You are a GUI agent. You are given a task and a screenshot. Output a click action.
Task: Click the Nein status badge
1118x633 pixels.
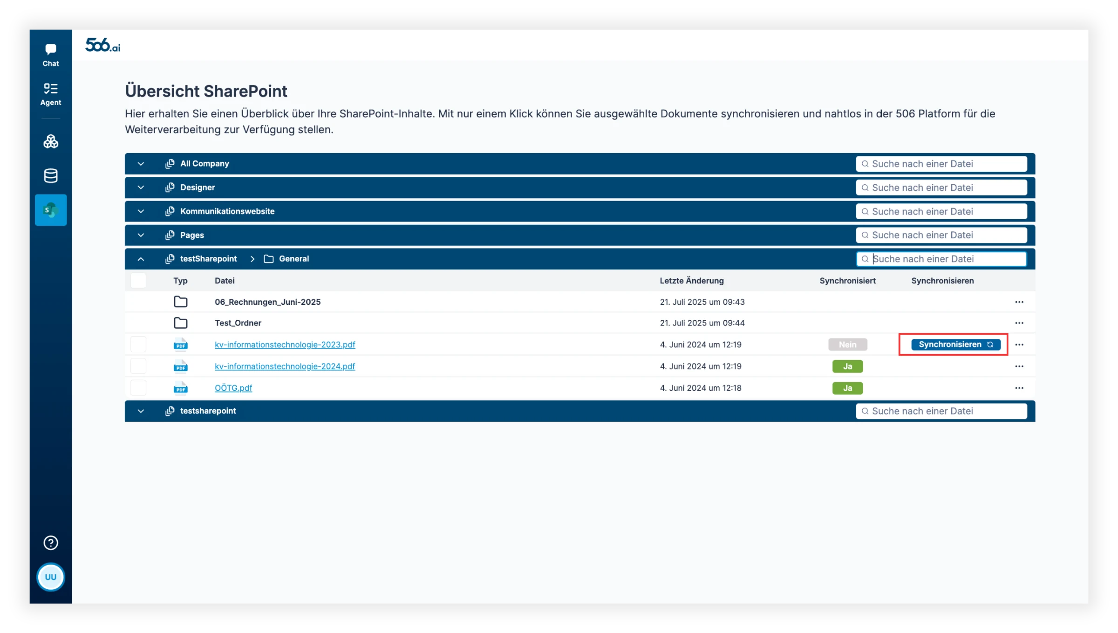847,344
